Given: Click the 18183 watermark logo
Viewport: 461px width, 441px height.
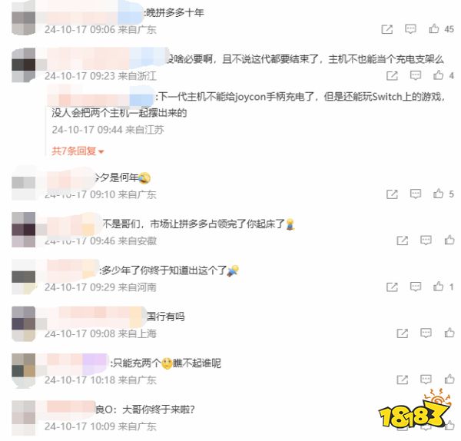Looking at the screenshot, I should (x=415, y=409).
